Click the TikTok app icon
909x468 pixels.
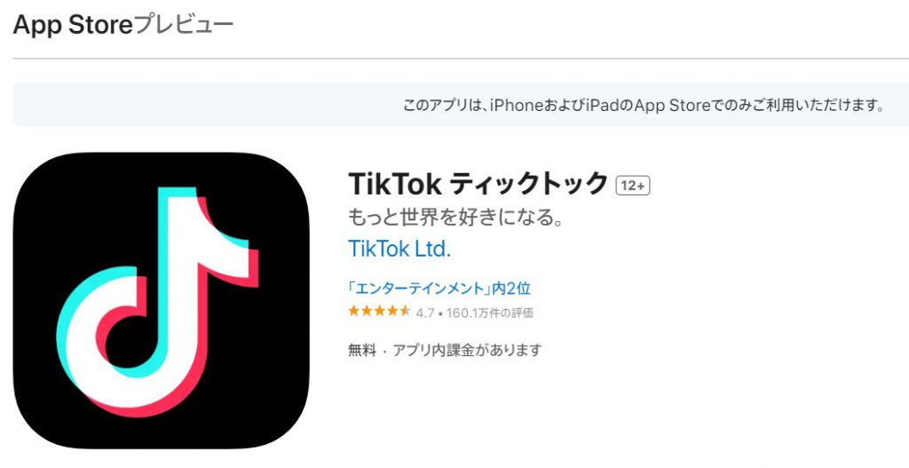(162, 300)
